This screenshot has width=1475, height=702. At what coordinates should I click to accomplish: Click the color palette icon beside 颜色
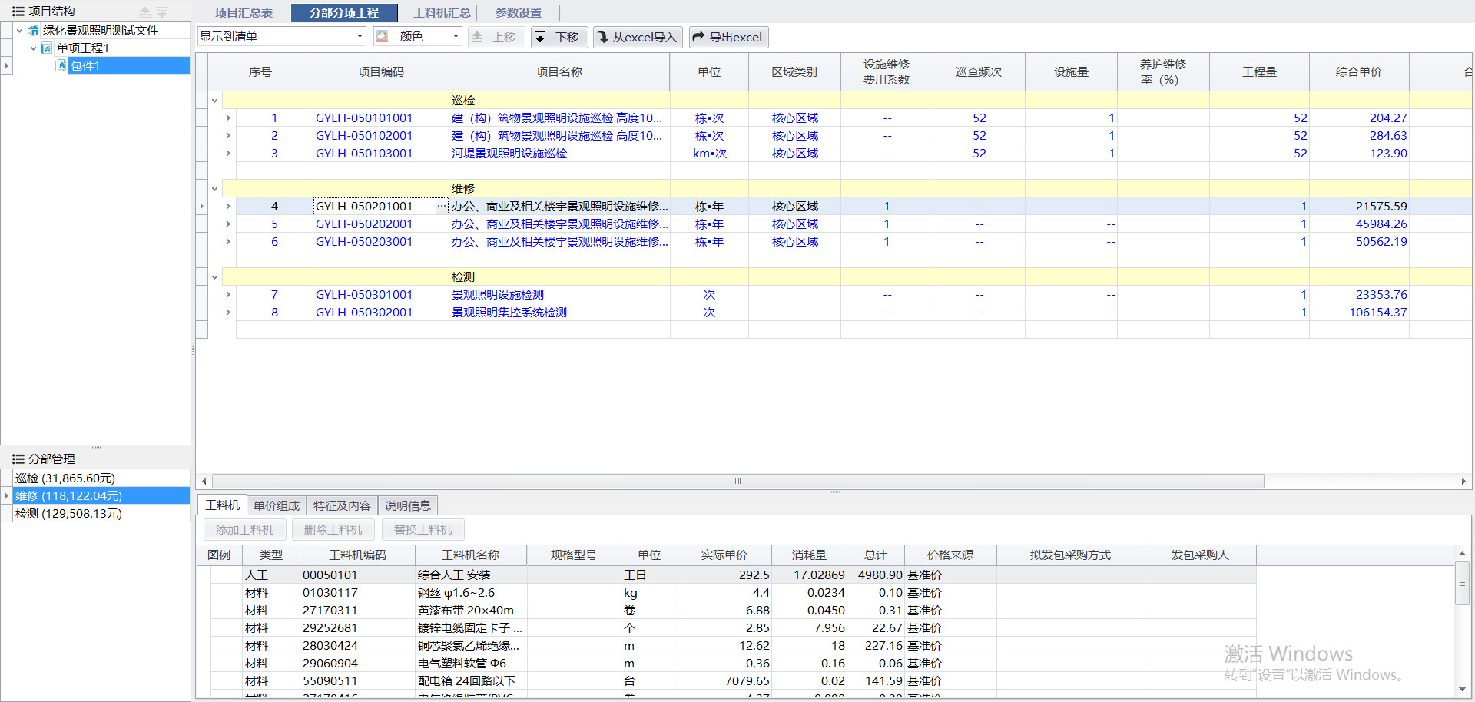[x=382, y=36]
